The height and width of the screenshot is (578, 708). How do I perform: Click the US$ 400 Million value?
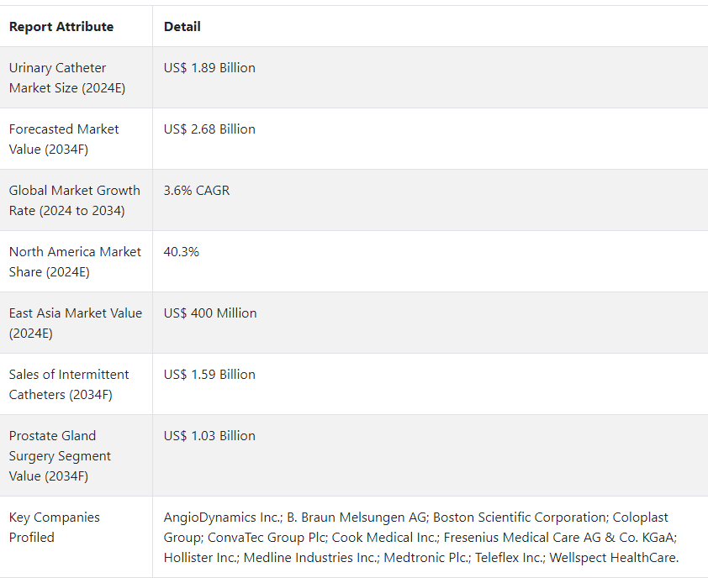[210, 313]
